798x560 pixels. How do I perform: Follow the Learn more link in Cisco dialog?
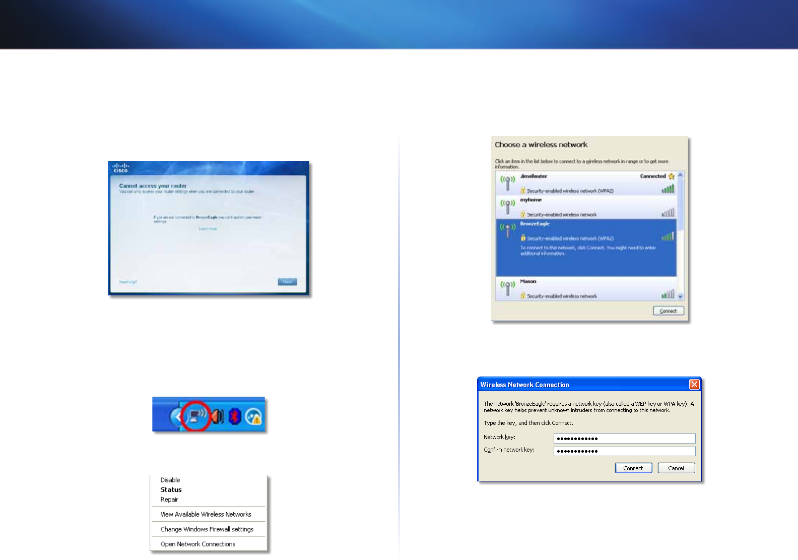(208, 229)
